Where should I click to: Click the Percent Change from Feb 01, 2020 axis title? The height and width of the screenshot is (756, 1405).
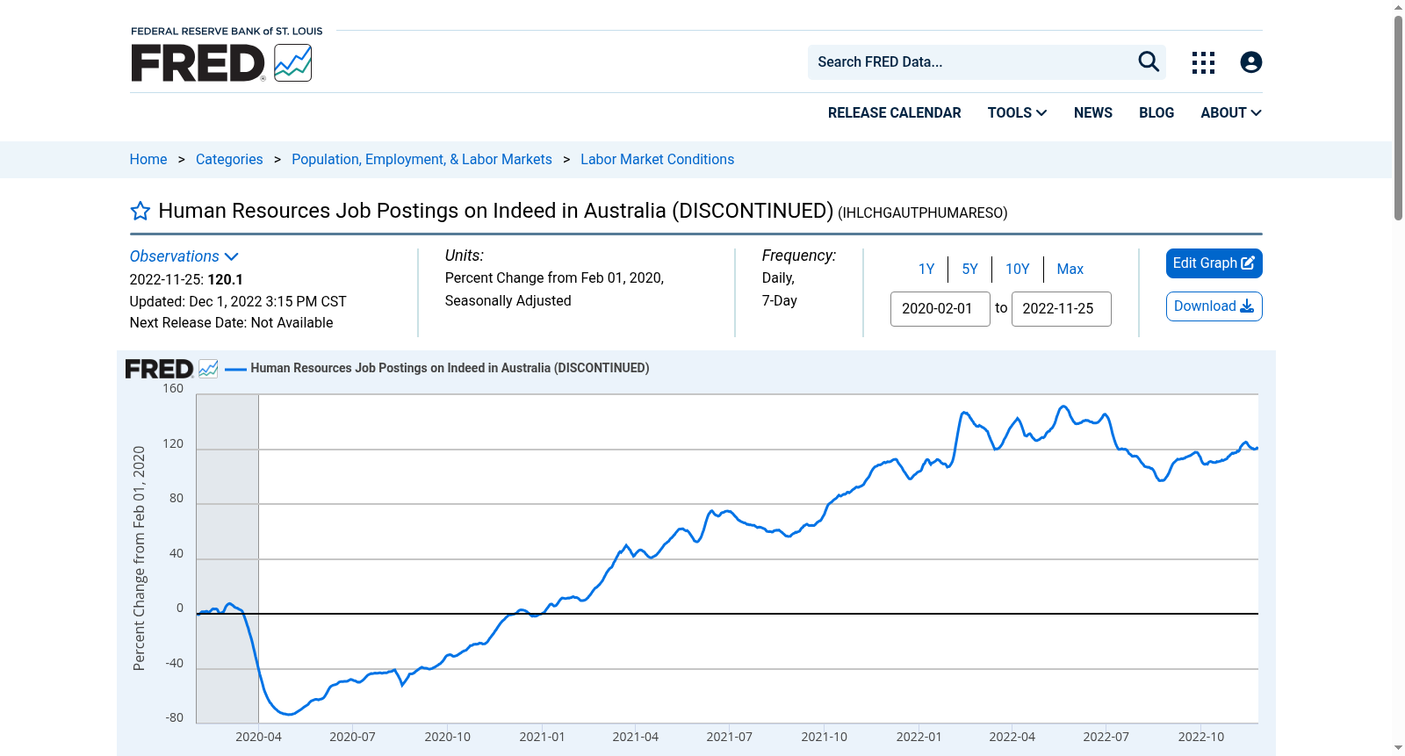point(139,558)
